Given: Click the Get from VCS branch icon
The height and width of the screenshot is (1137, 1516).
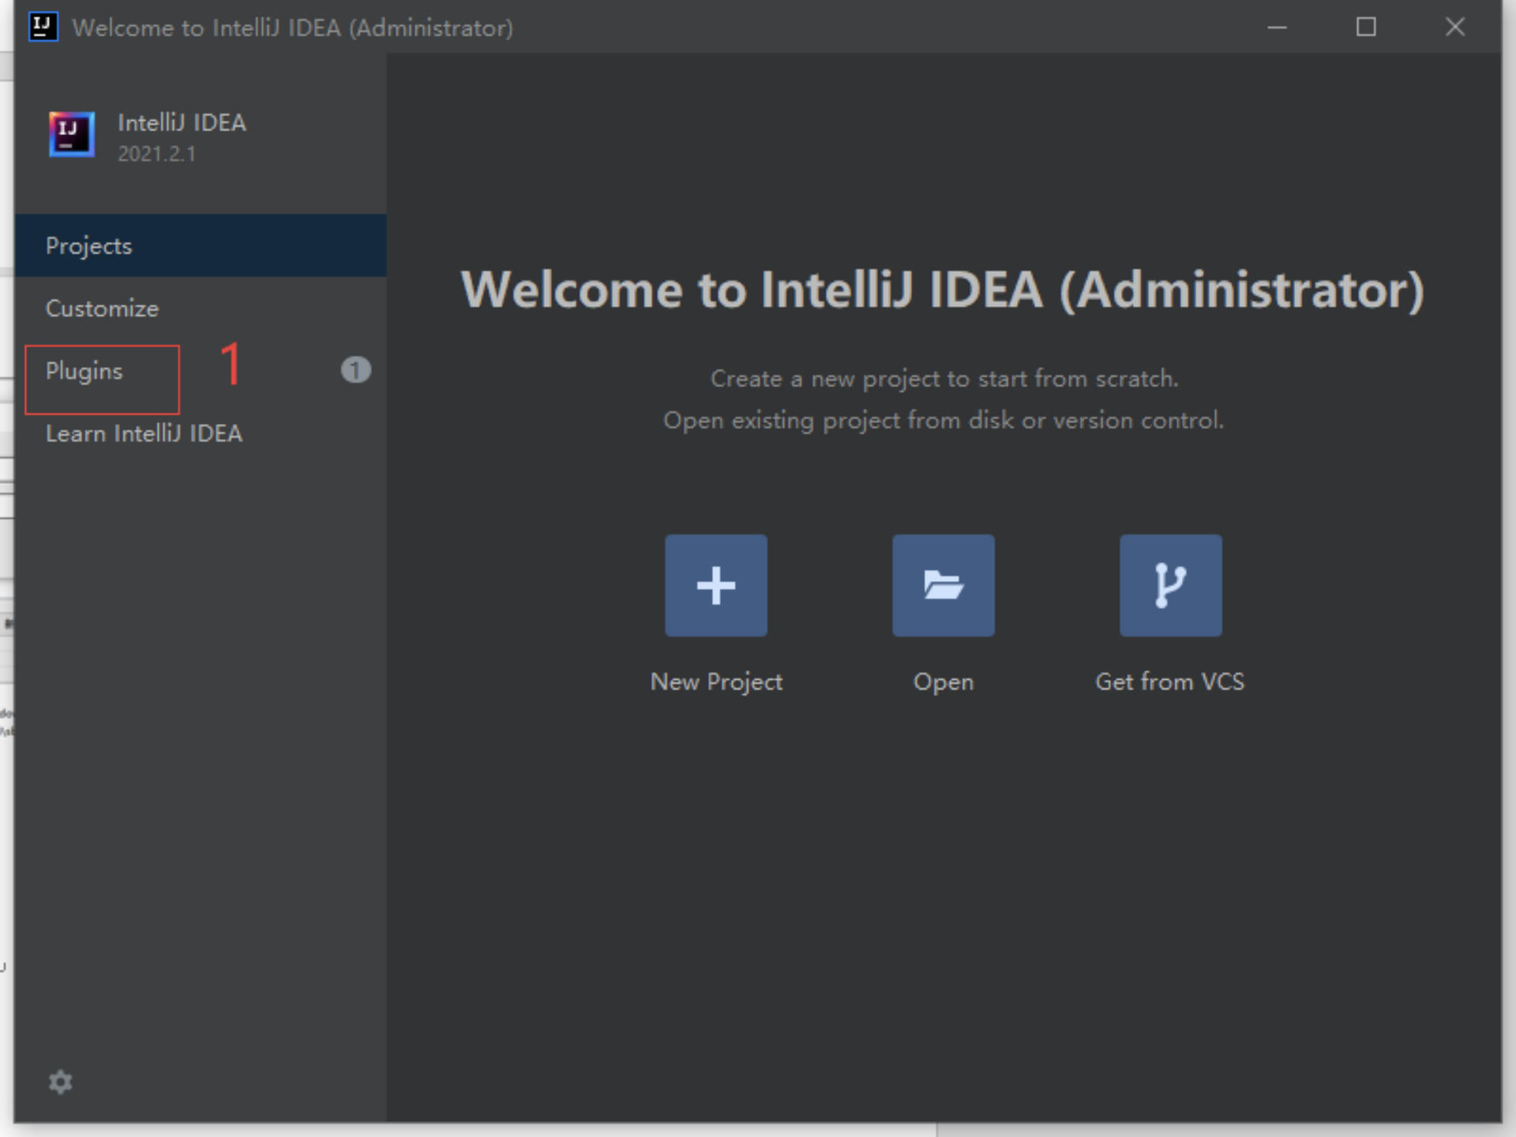Looking at the screenshot, I should (x=1170, y=585).
